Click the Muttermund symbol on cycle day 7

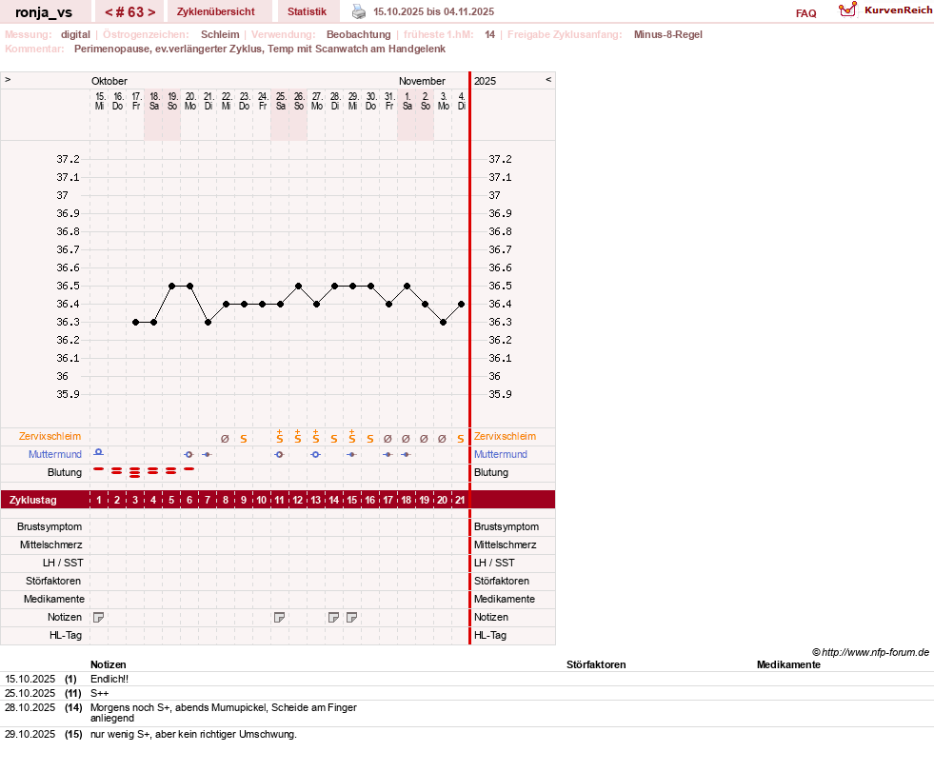click(x=207, y=454)
